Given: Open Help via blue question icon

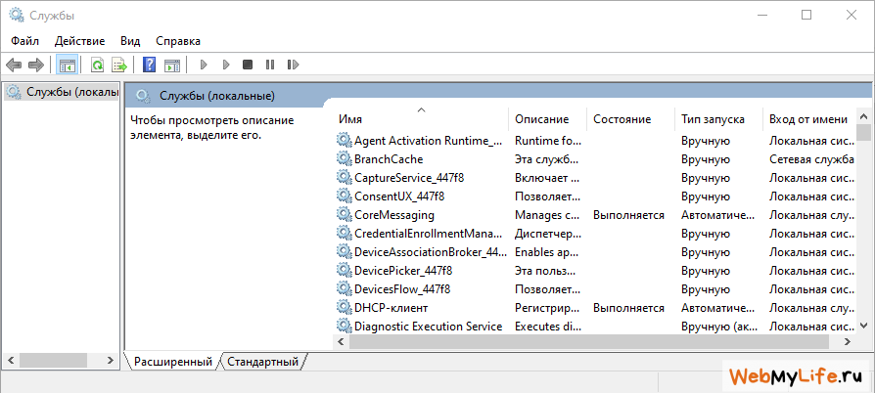Looking at the screenshot, I should point(150,65).
